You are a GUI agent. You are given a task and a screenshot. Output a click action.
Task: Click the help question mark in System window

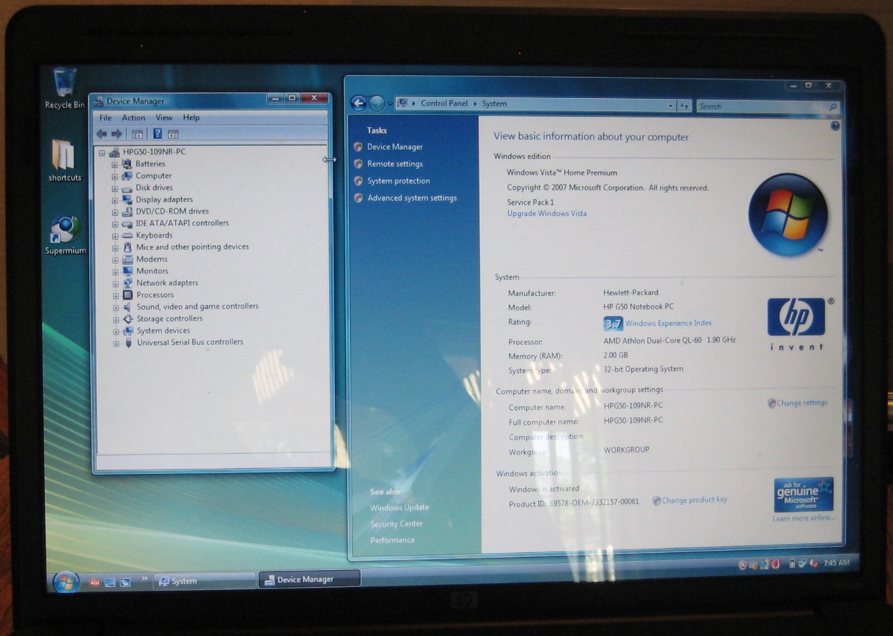[835, 126]
